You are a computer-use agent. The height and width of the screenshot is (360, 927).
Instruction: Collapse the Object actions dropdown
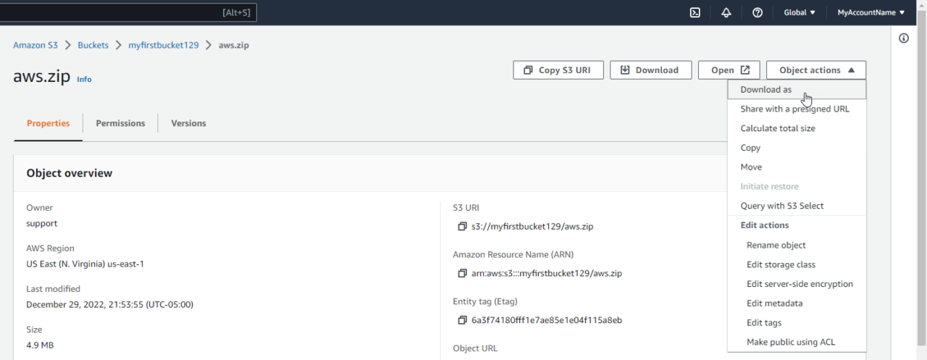(815, 70)
